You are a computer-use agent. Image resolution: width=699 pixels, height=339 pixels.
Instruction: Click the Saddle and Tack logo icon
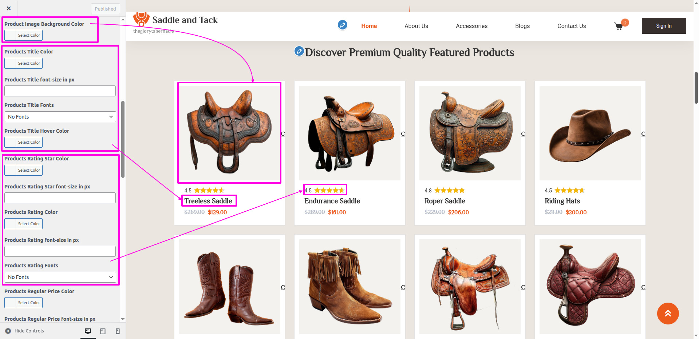click(x=141, y=19)
